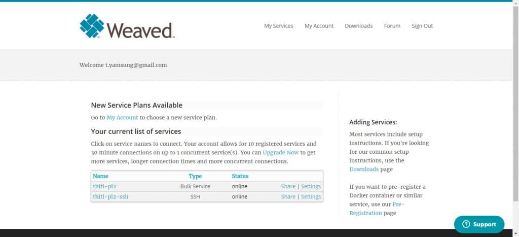The height and width of the screenshot is (237, 519).
Task: Click the Weaved logo
Action: (127, 26)
